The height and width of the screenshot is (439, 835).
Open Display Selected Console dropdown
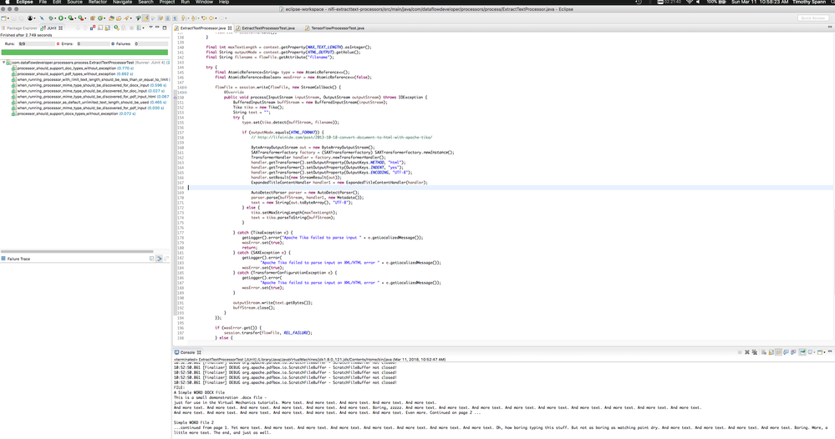click(814, 352)
